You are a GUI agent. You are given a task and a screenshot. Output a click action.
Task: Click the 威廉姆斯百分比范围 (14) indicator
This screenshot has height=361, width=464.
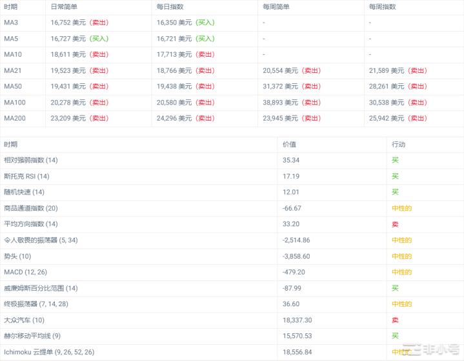(x=41, y=288)
